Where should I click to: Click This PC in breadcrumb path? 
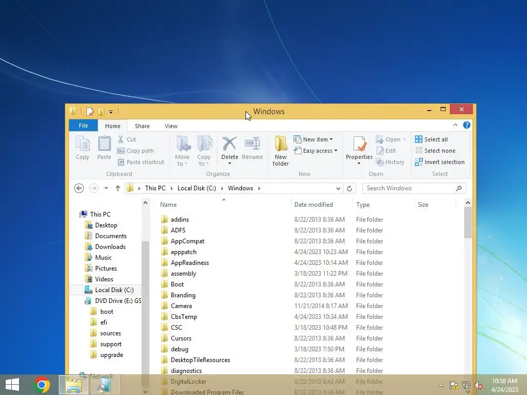tap(155, 188)
